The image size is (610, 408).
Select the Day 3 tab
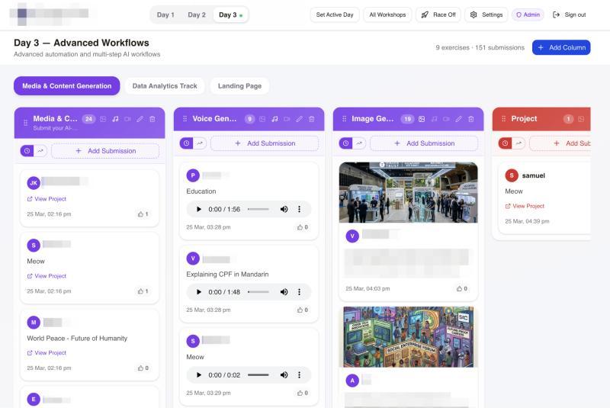tap(230, 14)
